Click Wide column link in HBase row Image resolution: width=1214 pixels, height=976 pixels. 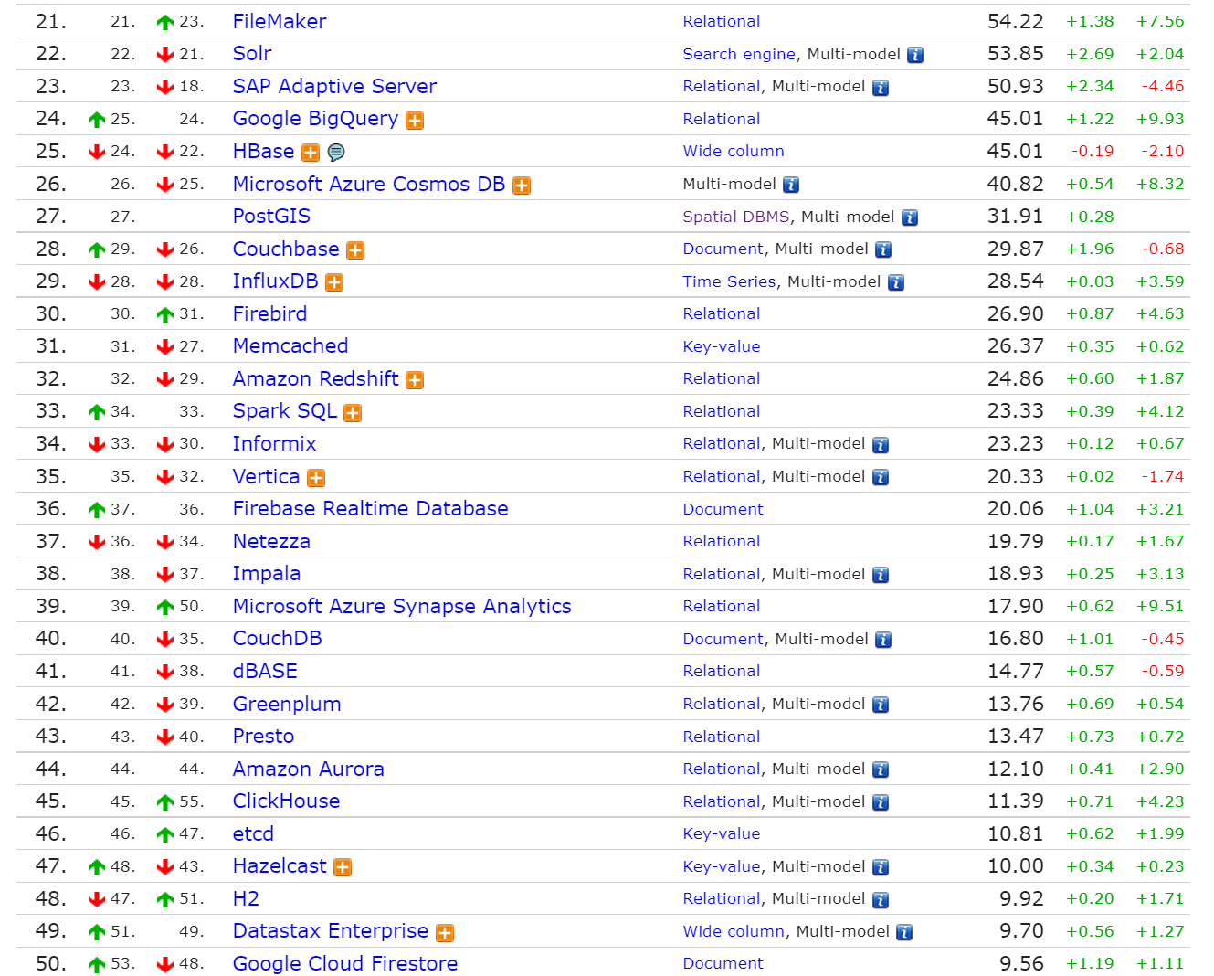click(734, 151)
